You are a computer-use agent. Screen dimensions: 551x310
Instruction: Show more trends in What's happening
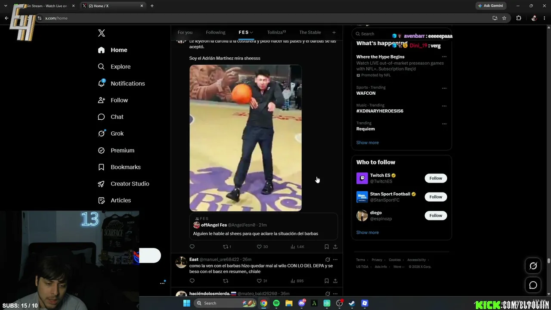[x=368, y=143]
